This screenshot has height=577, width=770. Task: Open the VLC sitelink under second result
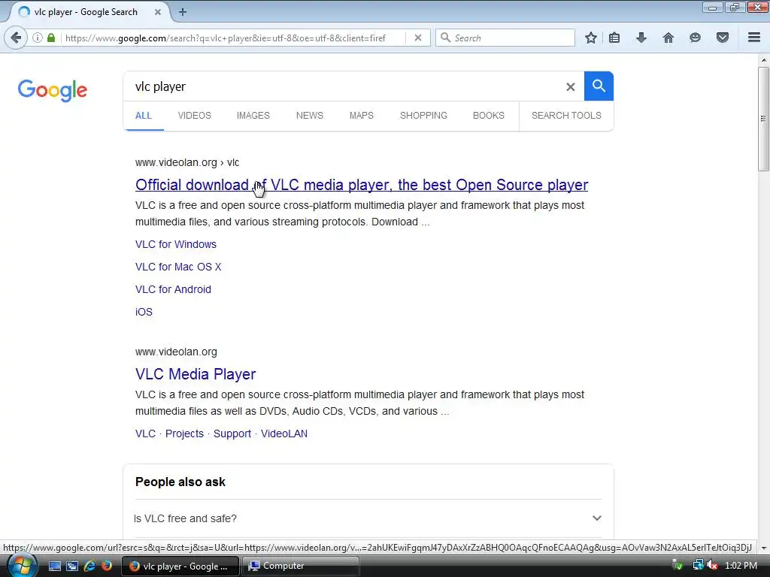point(145,434)
